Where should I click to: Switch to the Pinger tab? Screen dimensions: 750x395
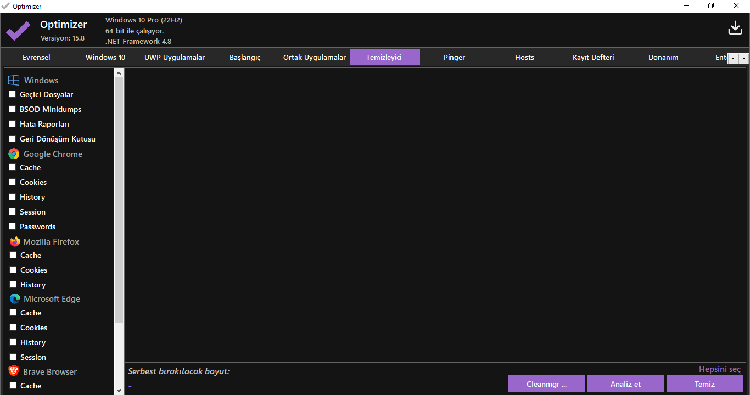(455, 58)
